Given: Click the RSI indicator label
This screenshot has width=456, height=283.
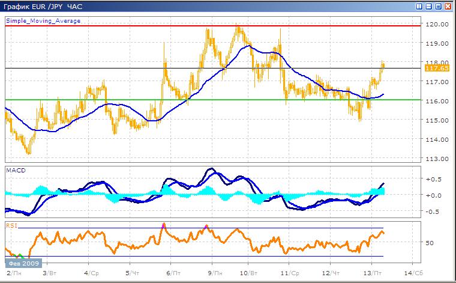Looking at the screenshot, I should click(x=11, y=226).
